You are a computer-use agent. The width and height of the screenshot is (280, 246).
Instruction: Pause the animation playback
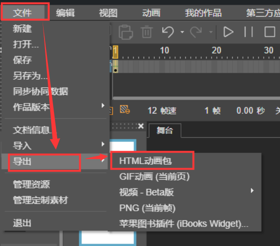click(x=249, y=32)
